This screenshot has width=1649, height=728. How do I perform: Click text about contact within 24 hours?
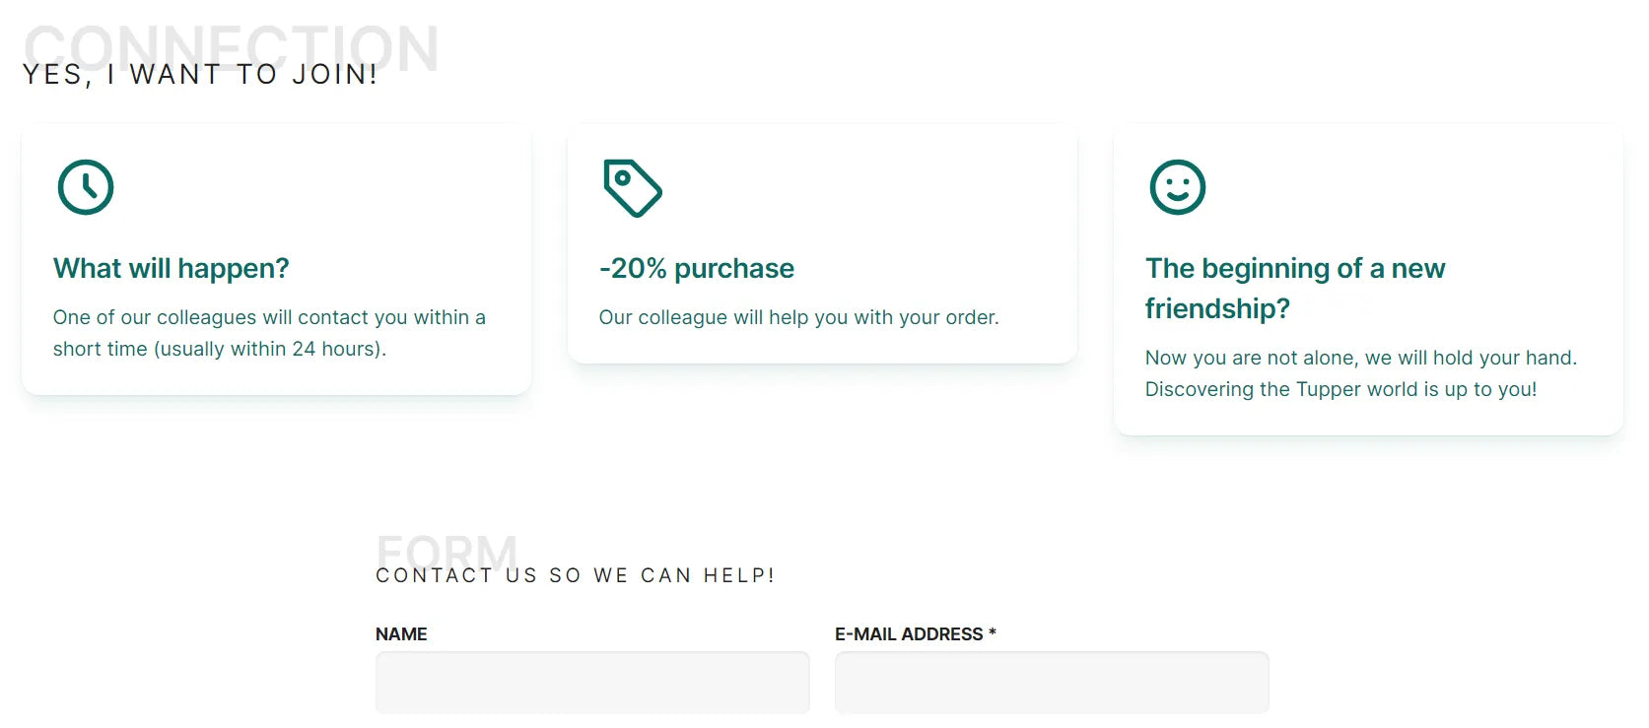[x=269, y=333]
